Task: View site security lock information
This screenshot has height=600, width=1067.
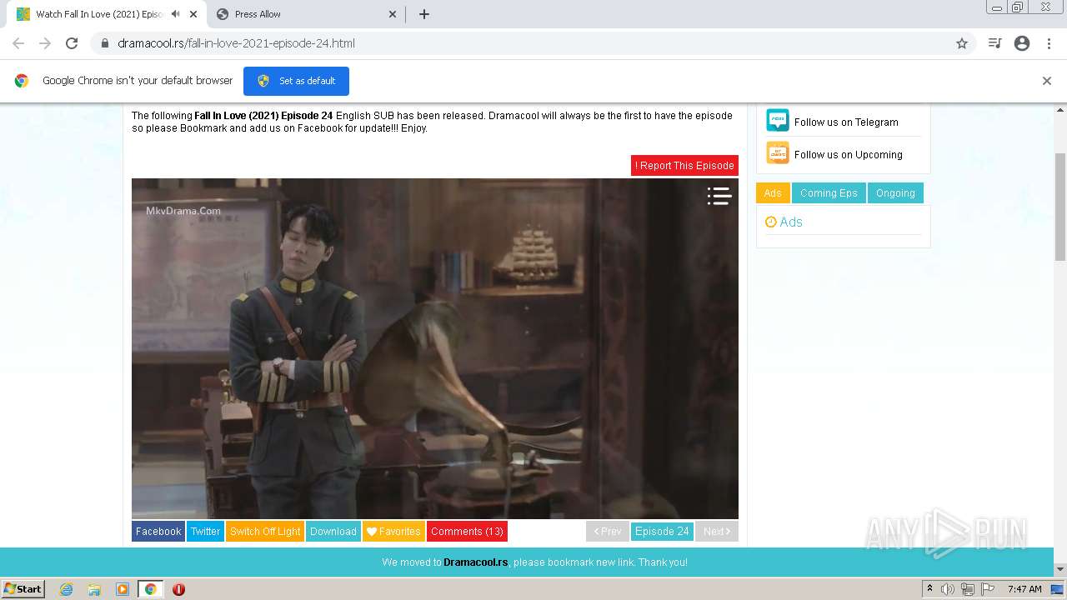Action: click(105, 43)
